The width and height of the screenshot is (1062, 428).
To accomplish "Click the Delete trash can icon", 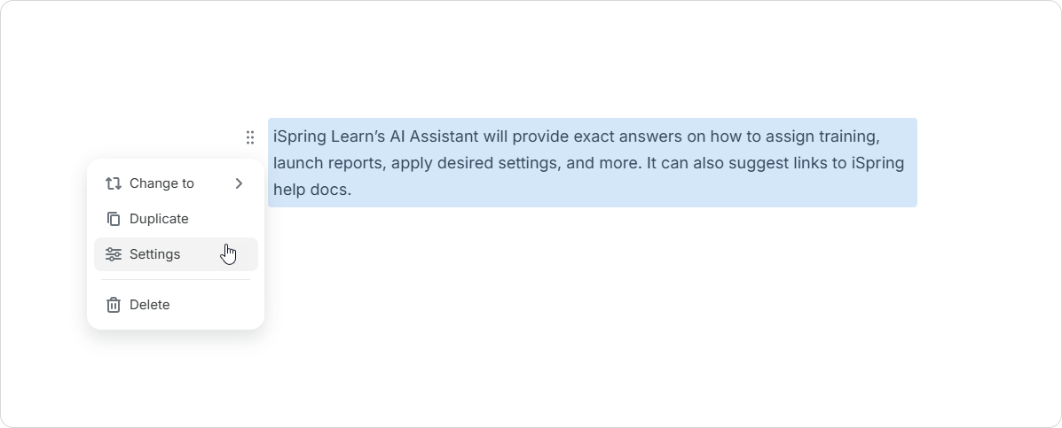I will (x=113, y=304).
